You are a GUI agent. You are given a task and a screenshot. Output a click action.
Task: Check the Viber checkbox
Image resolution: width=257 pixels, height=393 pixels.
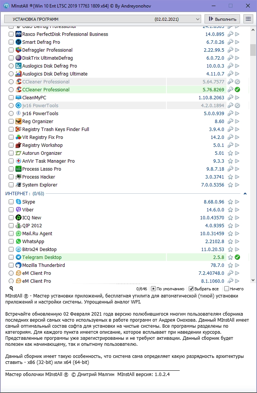click(11, 210)
